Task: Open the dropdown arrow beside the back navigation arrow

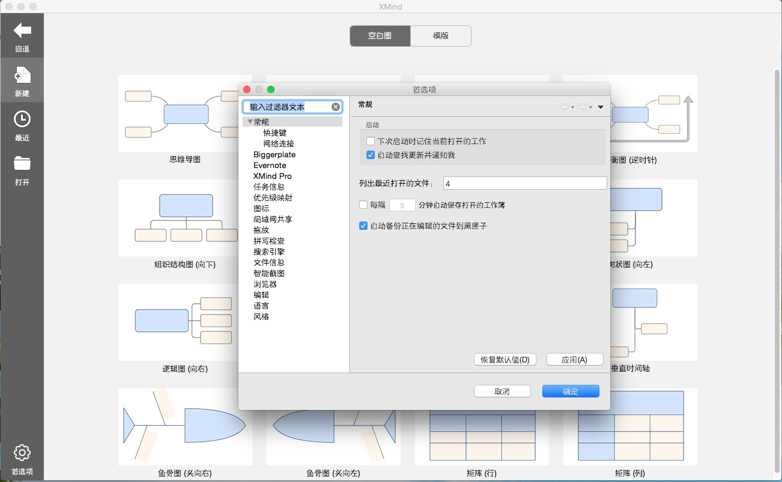Action: (573, 107)
